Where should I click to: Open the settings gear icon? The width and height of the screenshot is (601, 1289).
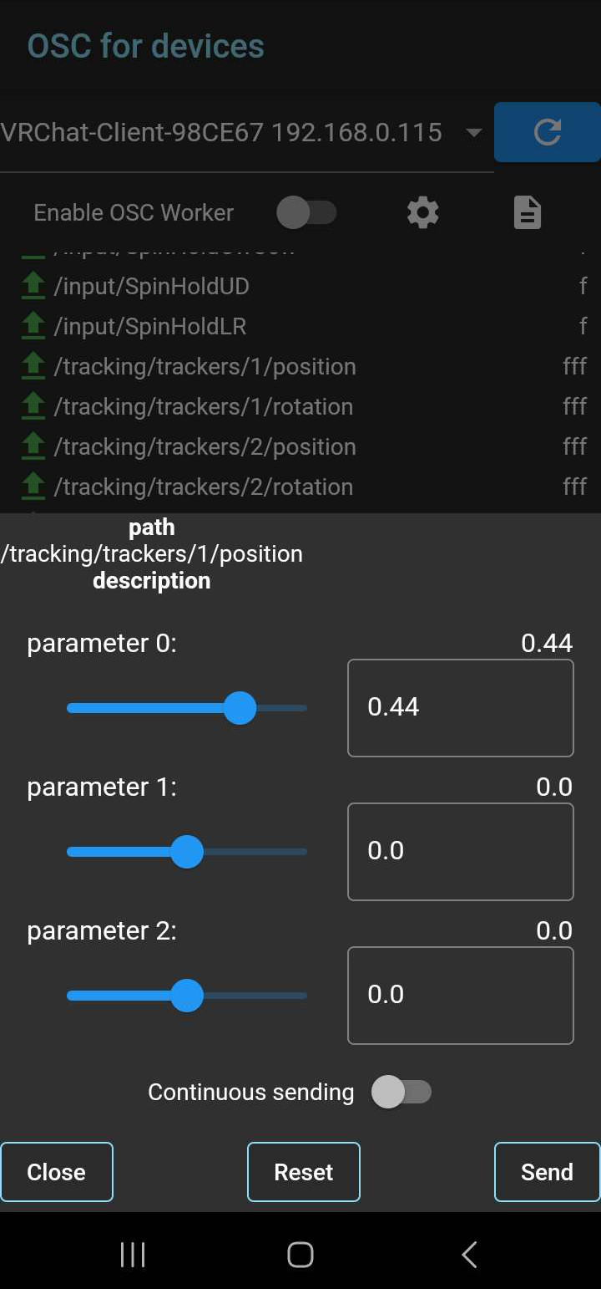click(423, 213)
